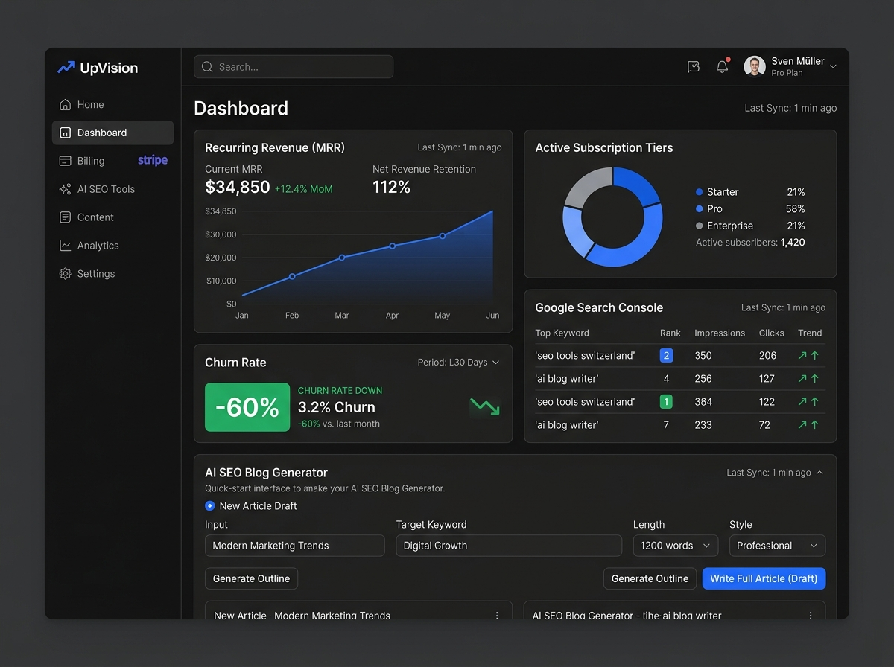Viewport: 894px width, 667px height.
Task: Click the blue rank 2 badge
Action: pos(666,356)
